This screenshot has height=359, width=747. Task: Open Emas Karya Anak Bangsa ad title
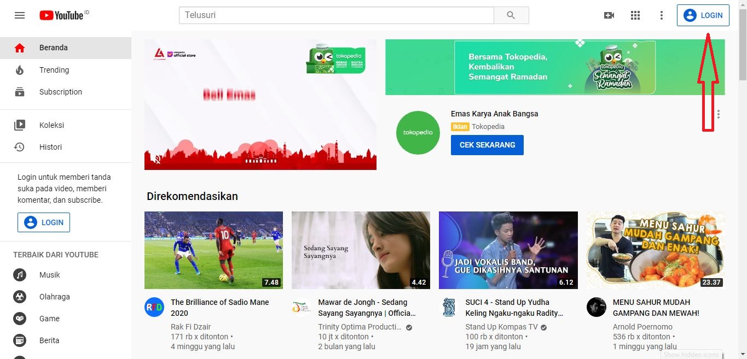[494, 114]
